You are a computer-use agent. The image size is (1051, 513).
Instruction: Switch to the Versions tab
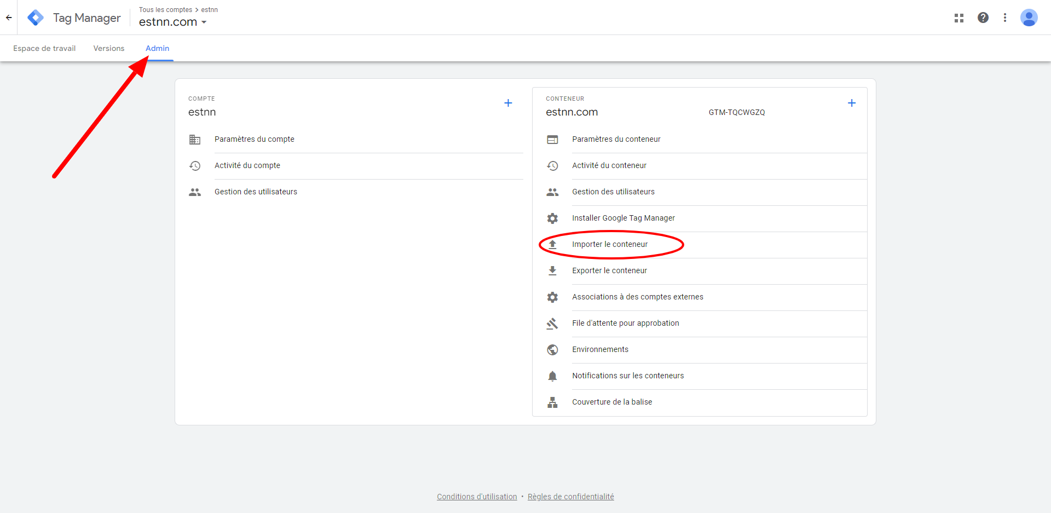click(x=108, y=48)
